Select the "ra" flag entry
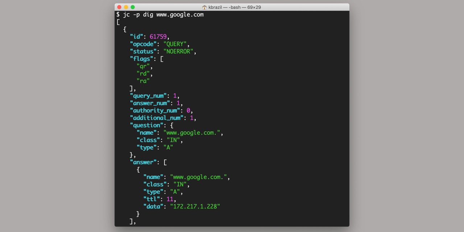464x232 pixels. tap(143, 81)
